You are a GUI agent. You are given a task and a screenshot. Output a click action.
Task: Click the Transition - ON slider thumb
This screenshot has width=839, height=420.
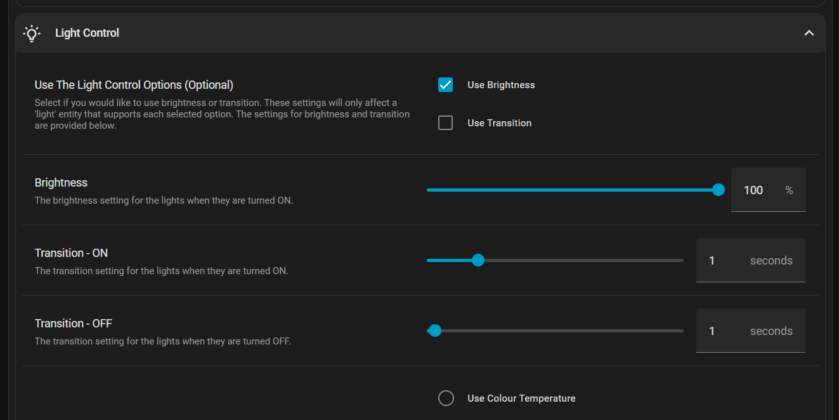click(478, 260)
